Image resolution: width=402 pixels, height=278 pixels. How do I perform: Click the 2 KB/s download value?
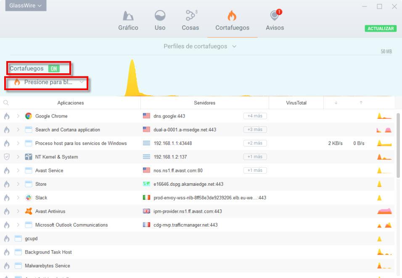(x=335, y=143)
